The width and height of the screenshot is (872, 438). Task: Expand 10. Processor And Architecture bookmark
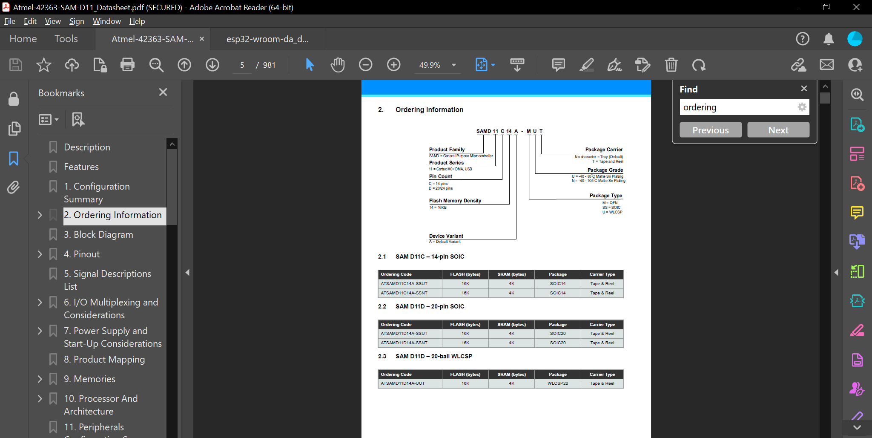(40, 399)
